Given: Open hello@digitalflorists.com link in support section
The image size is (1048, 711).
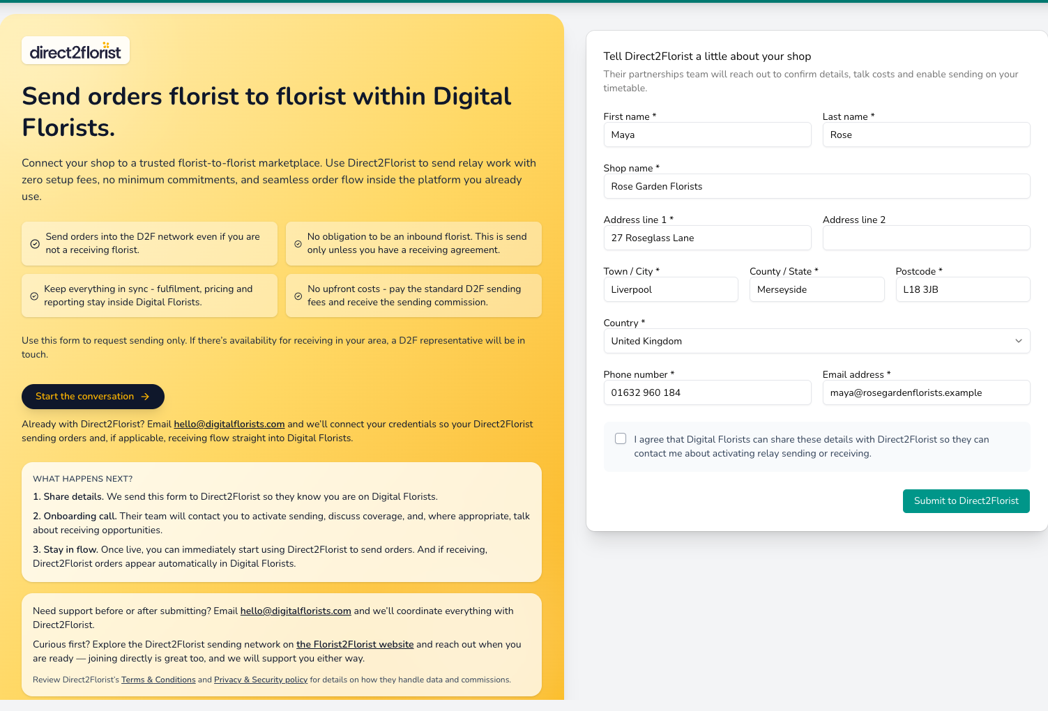Looking at the screenshot, I should [296, 611].
